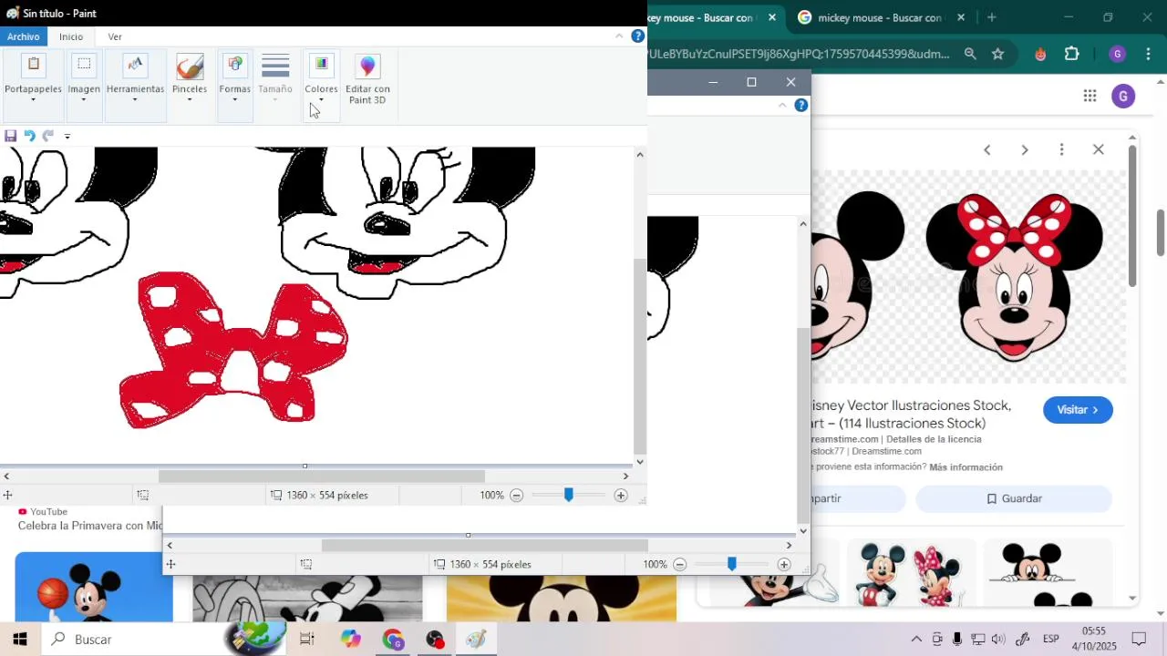Open three-dot options in image preview
The width and height of the screenshot is (1167, 656).
pos(1061,149)
